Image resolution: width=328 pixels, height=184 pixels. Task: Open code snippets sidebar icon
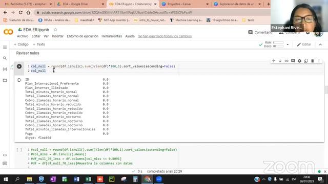point(5,155)
